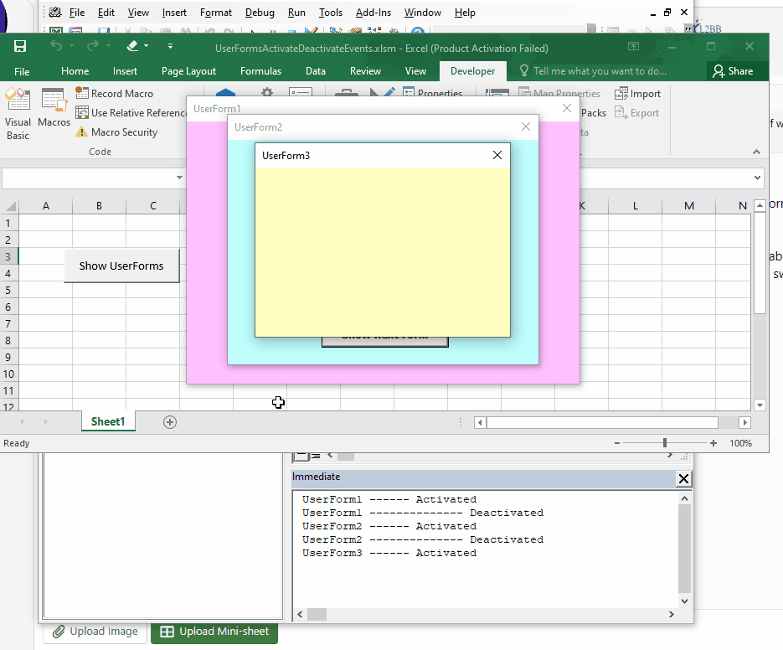
Task: Open the Macros dialog
Action: click(54, 109)
